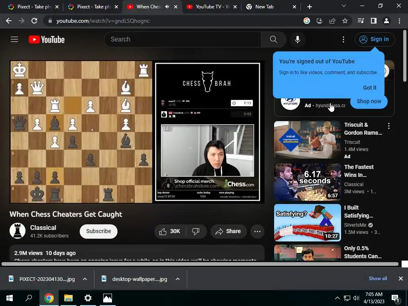This screenshot has height=306, width=408.
Task: Toggle the Chrome side panel
Action: [374, 21]
